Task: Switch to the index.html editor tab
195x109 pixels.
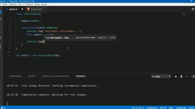Action: point(36,9)
